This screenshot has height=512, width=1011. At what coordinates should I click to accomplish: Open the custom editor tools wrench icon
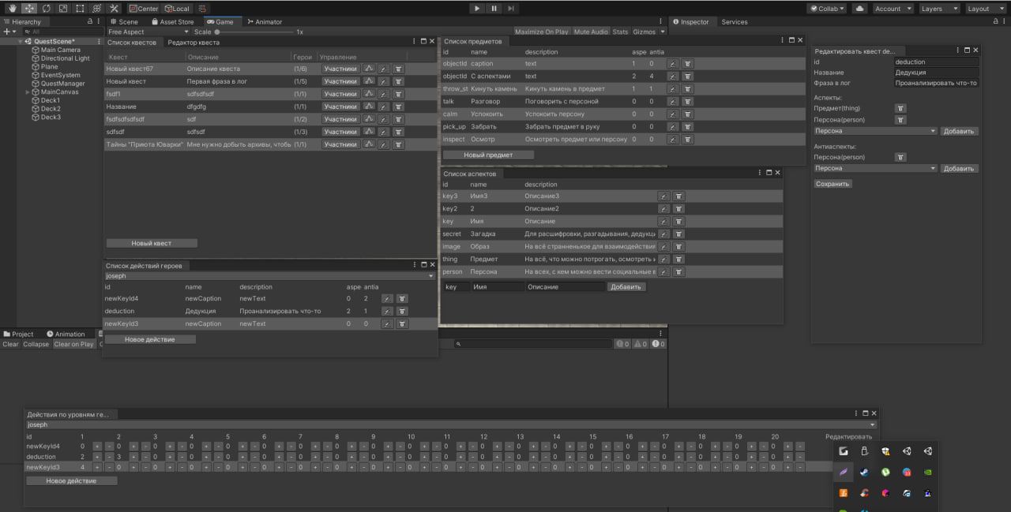113,8
